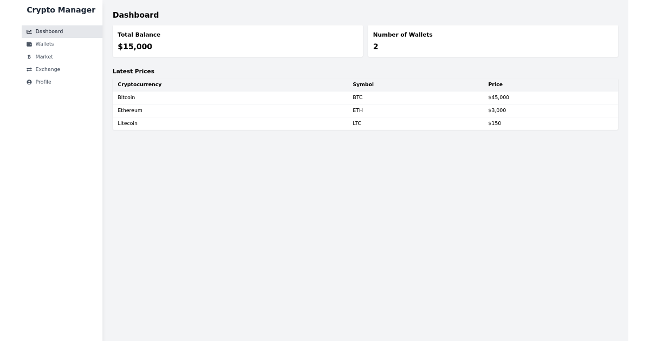
Task: Select the Total Balance card
Action: 237,41
